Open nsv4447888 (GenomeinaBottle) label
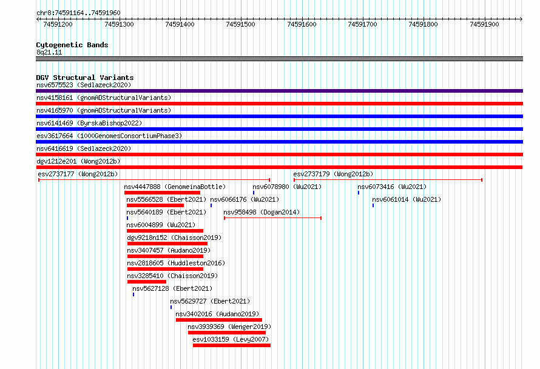The image size is (540, 369). (x=175, y=187)
